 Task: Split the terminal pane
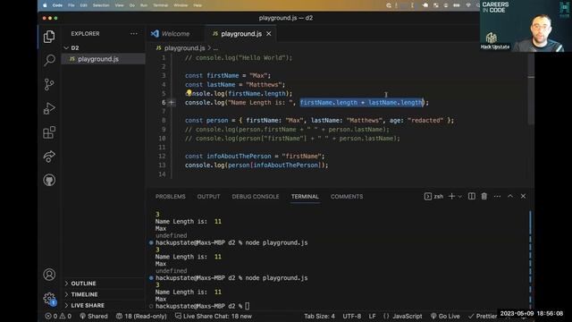pos(472,197)
